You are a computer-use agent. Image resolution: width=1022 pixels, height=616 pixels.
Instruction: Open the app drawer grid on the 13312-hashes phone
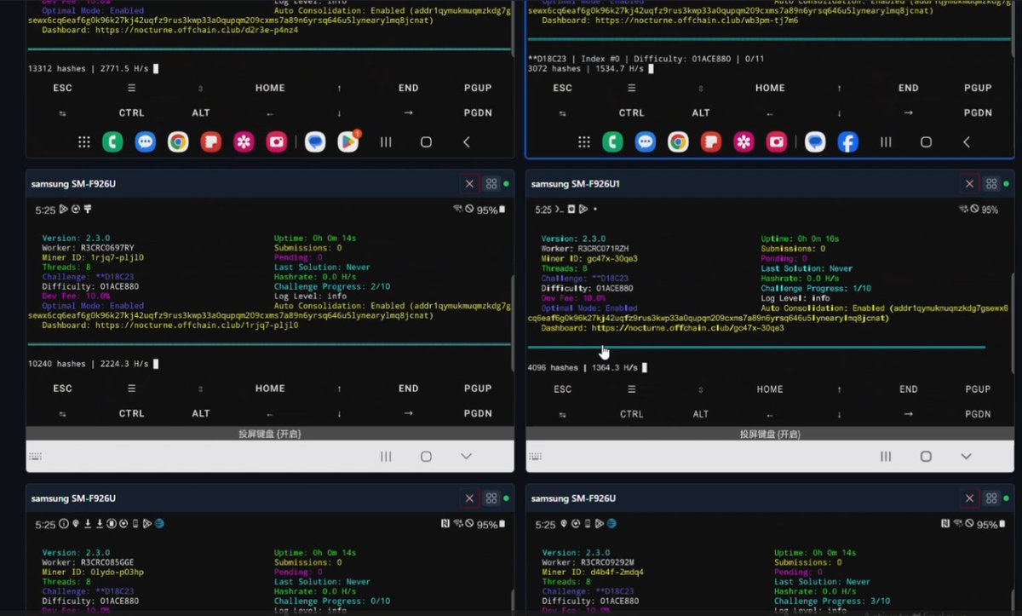[84, 142]
